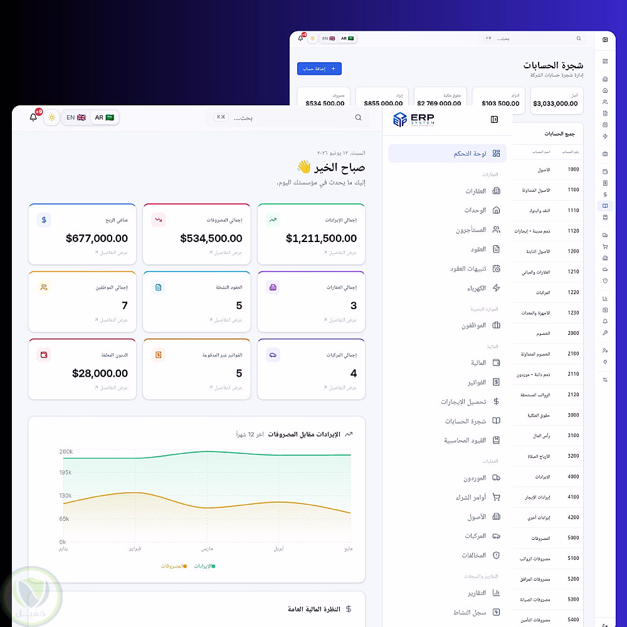Toggle theme sun button in back accounts window

pos(313,38)
